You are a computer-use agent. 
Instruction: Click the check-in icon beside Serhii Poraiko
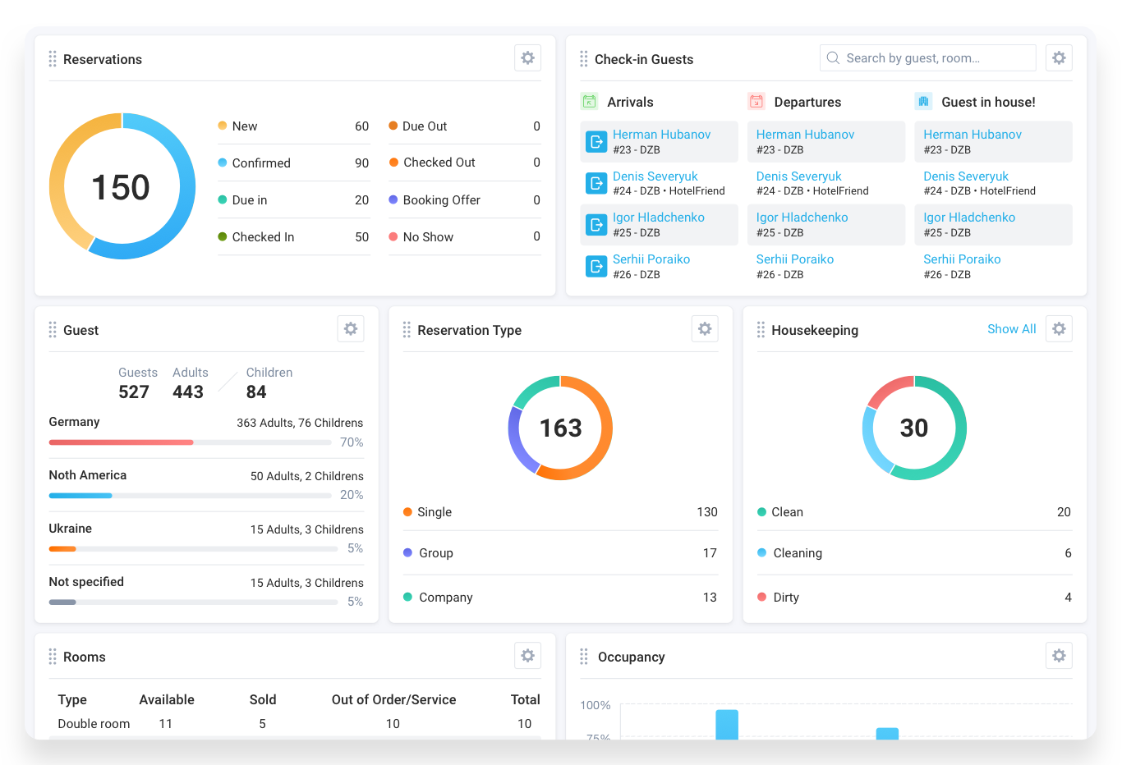point(596,265)
